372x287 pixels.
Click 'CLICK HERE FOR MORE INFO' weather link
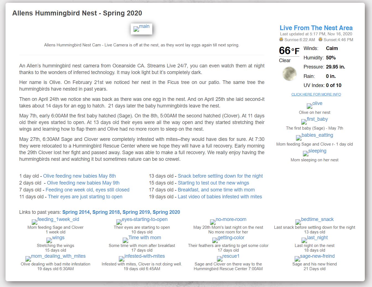pyautogui.click(x=316, y=94)
